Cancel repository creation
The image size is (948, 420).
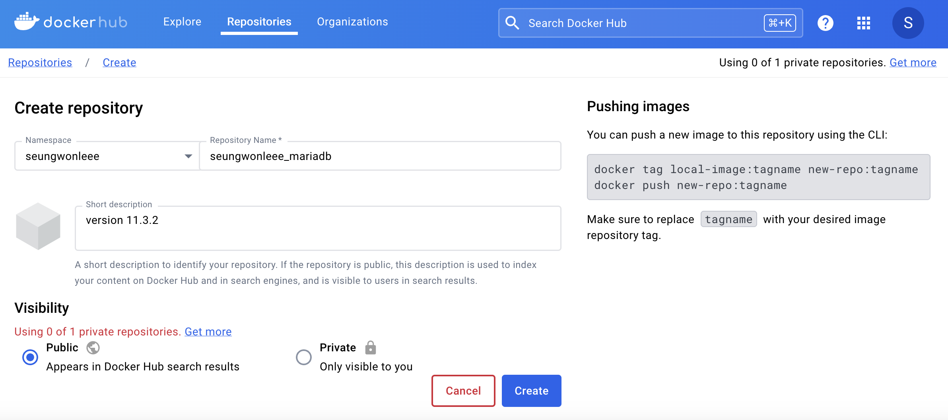click(463, 391)
